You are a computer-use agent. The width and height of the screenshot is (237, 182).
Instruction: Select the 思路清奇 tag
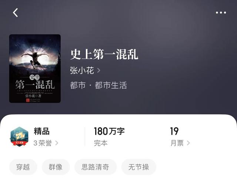click(x=96, y=167)
